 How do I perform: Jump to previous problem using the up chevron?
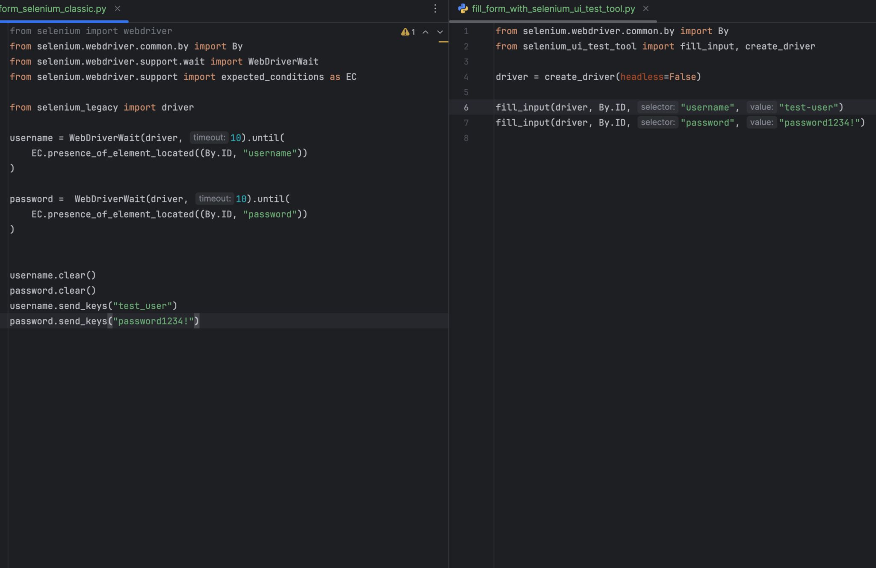point(425,32)
